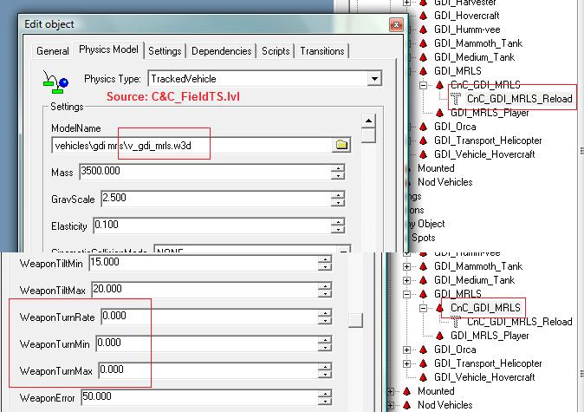This screenshot has height=412, width=584.
Task: Open the Dependencies tab
Action: tap(222, 51)
